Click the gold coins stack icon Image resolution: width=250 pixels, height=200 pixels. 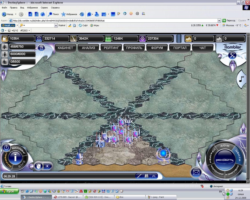click(188, 39)
